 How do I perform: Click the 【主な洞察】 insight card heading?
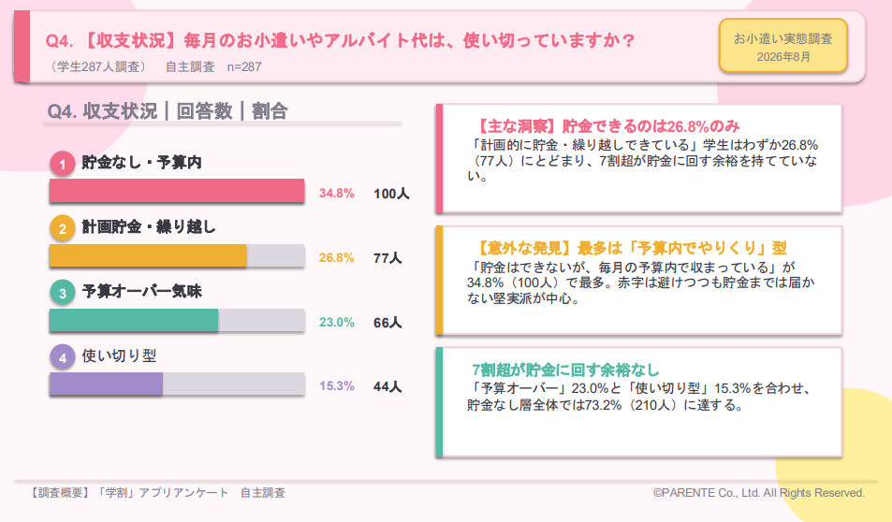[607, 126]
